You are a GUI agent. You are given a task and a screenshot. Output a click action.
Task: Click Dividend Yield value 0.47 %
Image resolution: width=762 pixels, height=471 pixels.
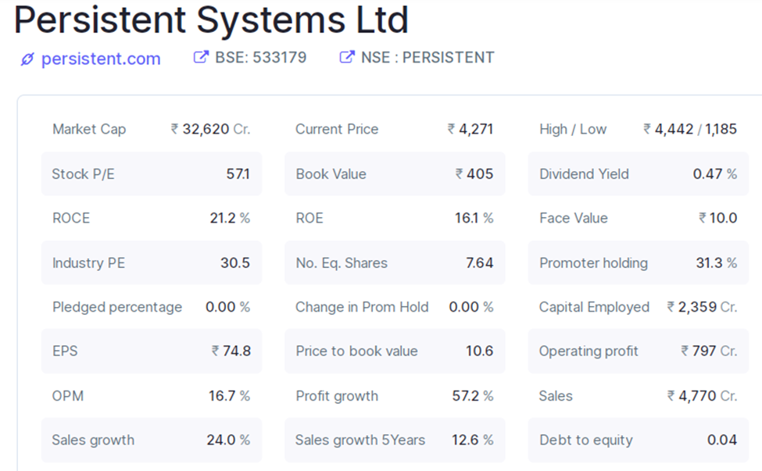click(715, 174)
